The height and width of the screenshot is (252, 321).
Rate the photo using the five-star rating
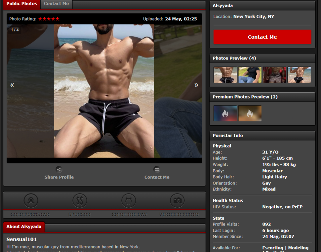click(49, 19)
